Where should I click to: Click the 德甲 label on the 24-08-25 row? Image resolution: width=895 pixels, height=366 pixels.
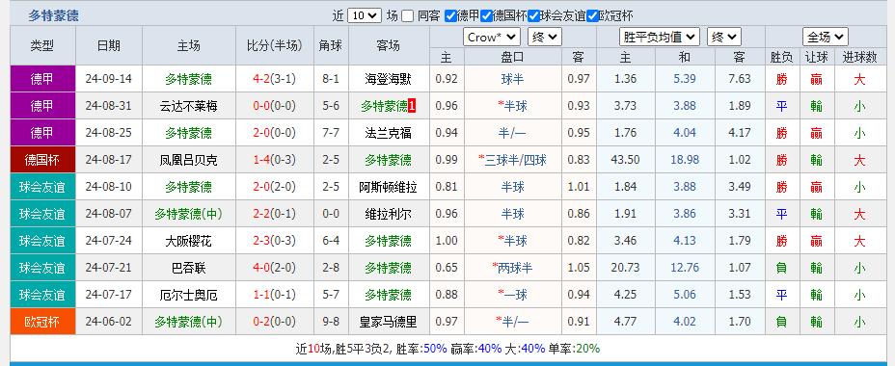pyautogui.click(x=42, y=134)
